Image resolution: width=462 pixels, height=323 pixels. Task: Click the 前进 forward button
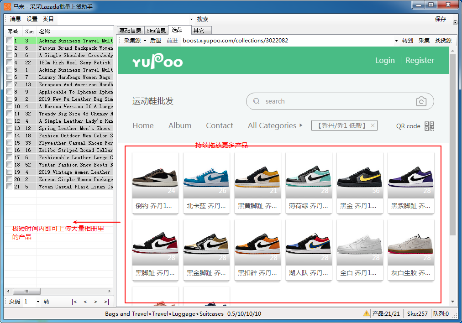(x=172, y=40)
